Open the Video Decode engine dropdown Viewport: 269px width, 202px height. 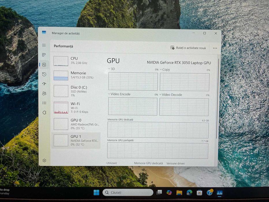[171, 95]
